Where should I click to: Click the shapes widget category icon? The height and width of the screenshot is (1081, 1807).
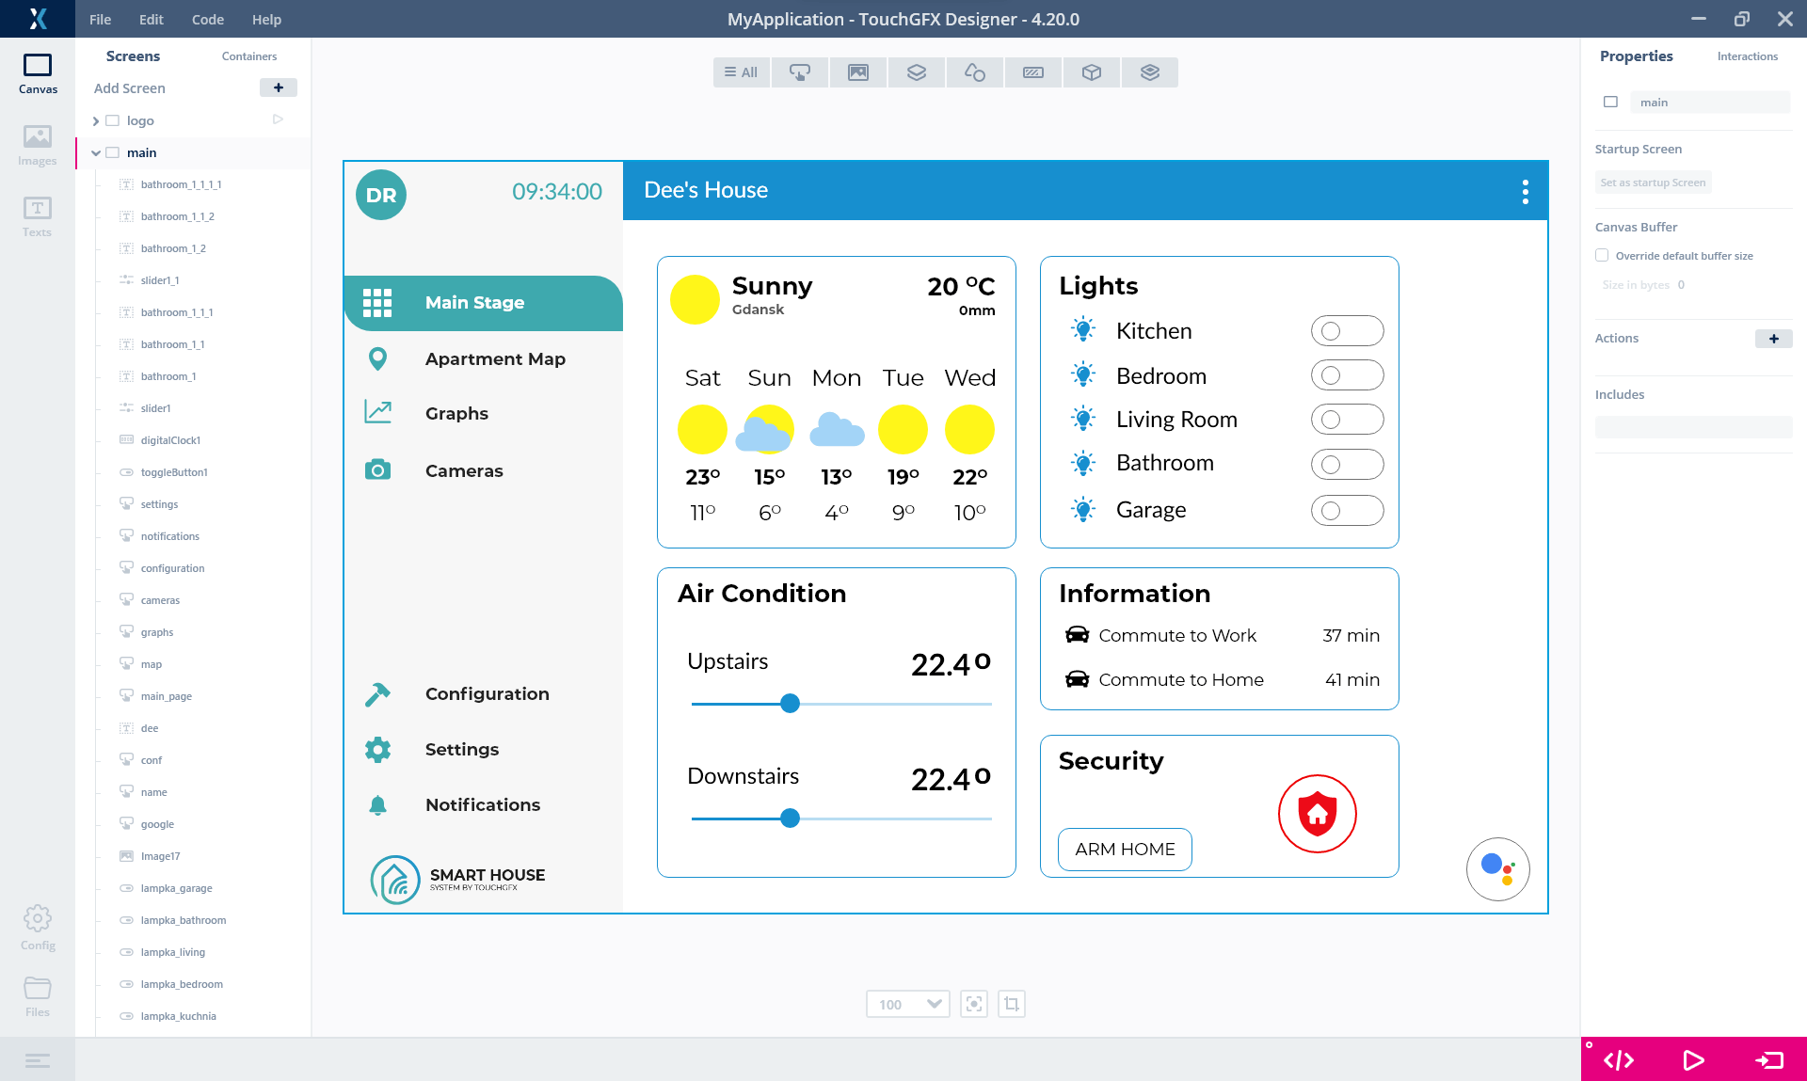975,72
